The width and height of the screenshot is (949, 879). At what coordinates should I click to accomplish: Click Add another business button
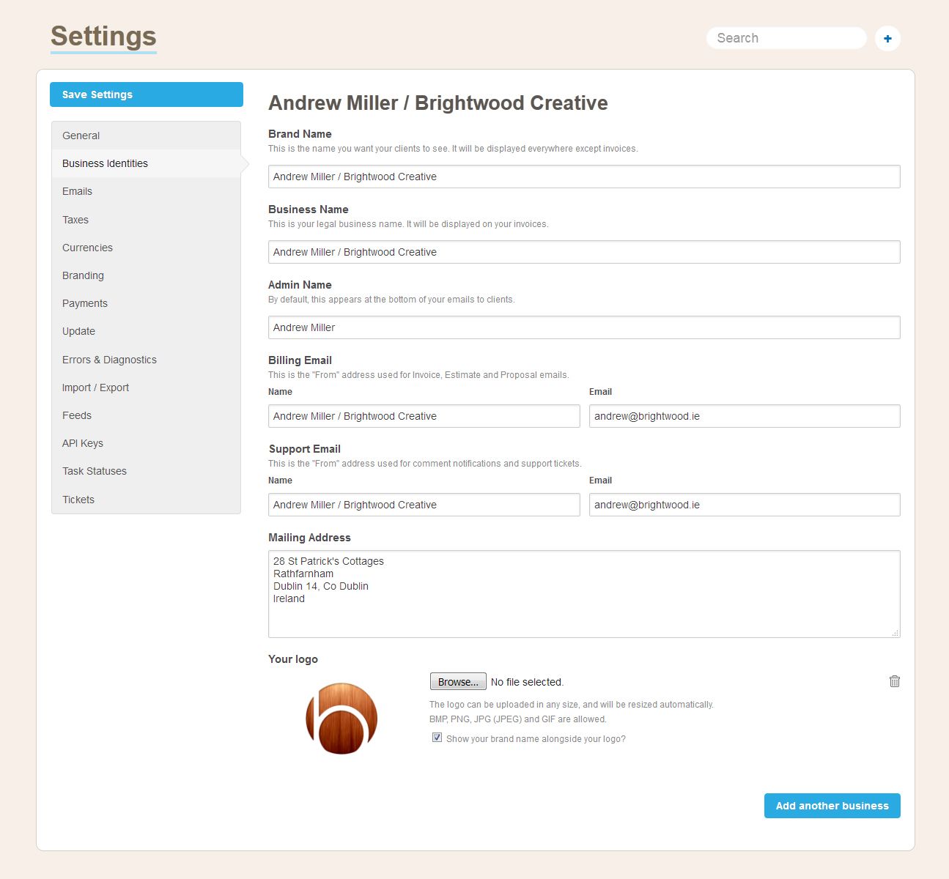832,806
